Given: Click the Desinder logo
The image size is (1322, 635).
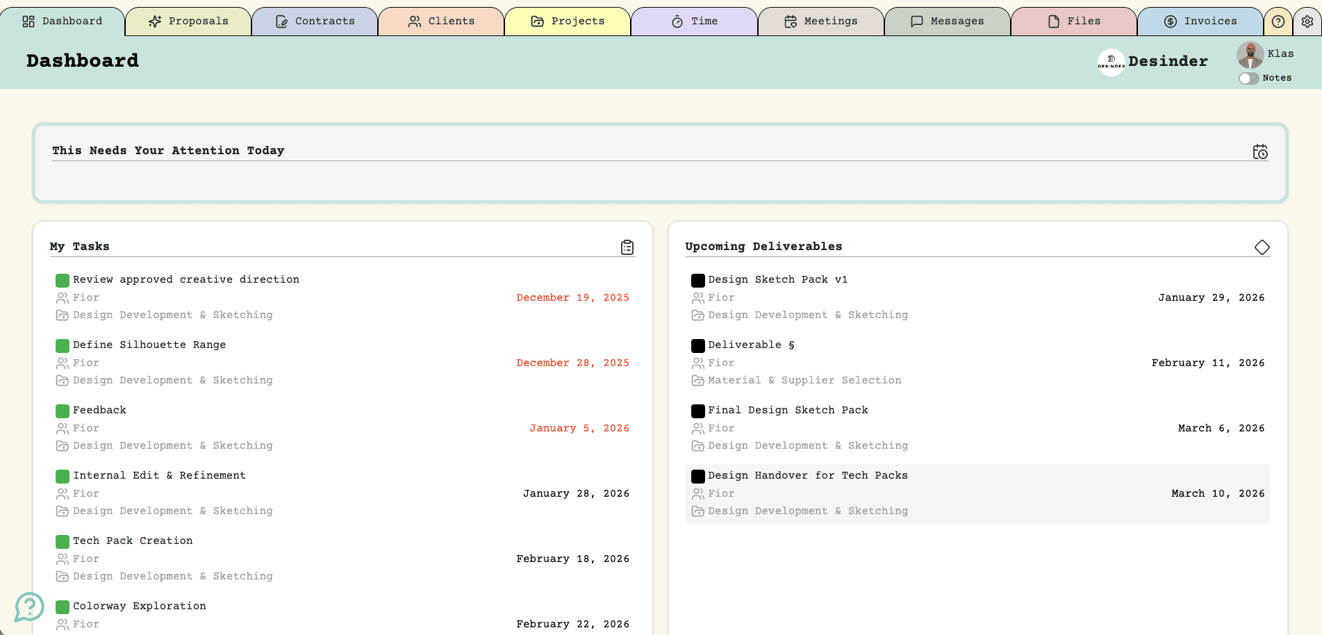Looking at the screenshot, I should [1111, 62].
